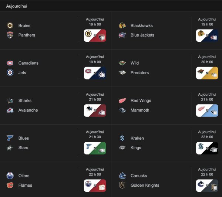222x197 pixels.
Task: Open the Wild vs Predators matchup thumbnail
Action: (x=207, y=73)
